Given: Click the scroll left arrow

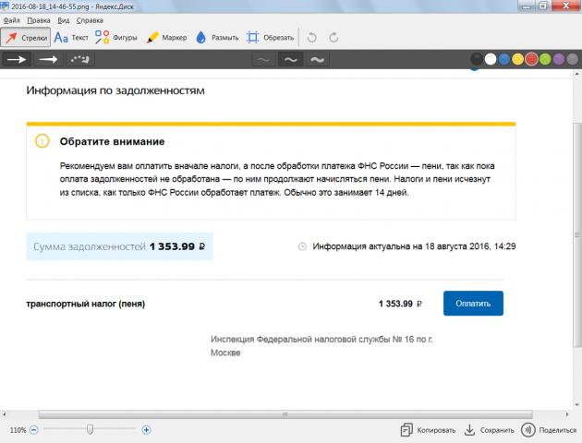Looking at the screenshot, I should pyautogui.click(x=4, y=414).
